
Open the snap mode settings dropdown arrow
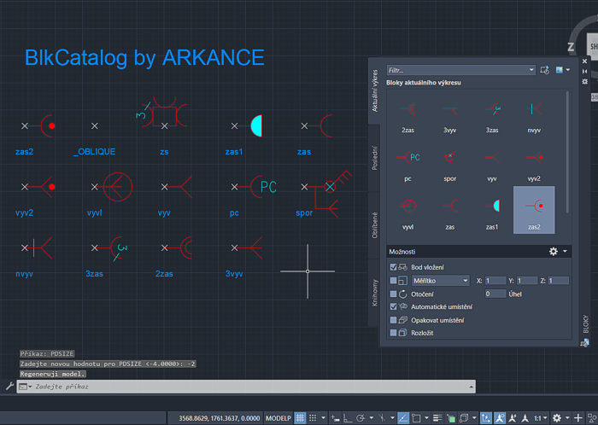pos(324,418)
